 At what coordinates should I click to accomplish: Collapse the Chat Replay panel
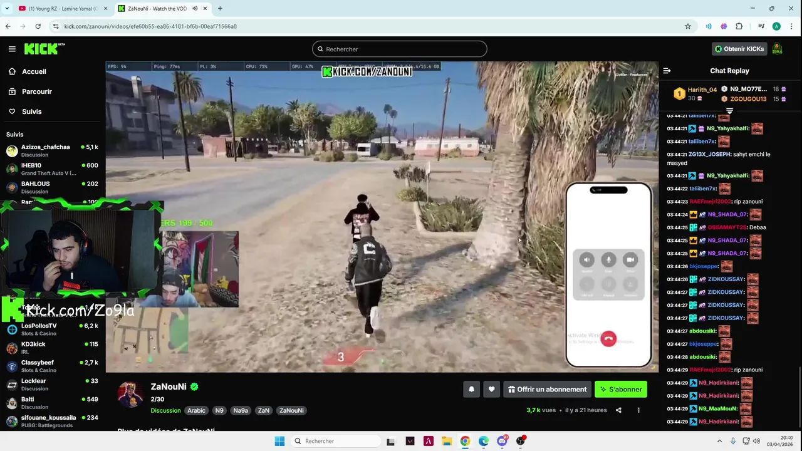pyautogui.click(x=667, y=71)
